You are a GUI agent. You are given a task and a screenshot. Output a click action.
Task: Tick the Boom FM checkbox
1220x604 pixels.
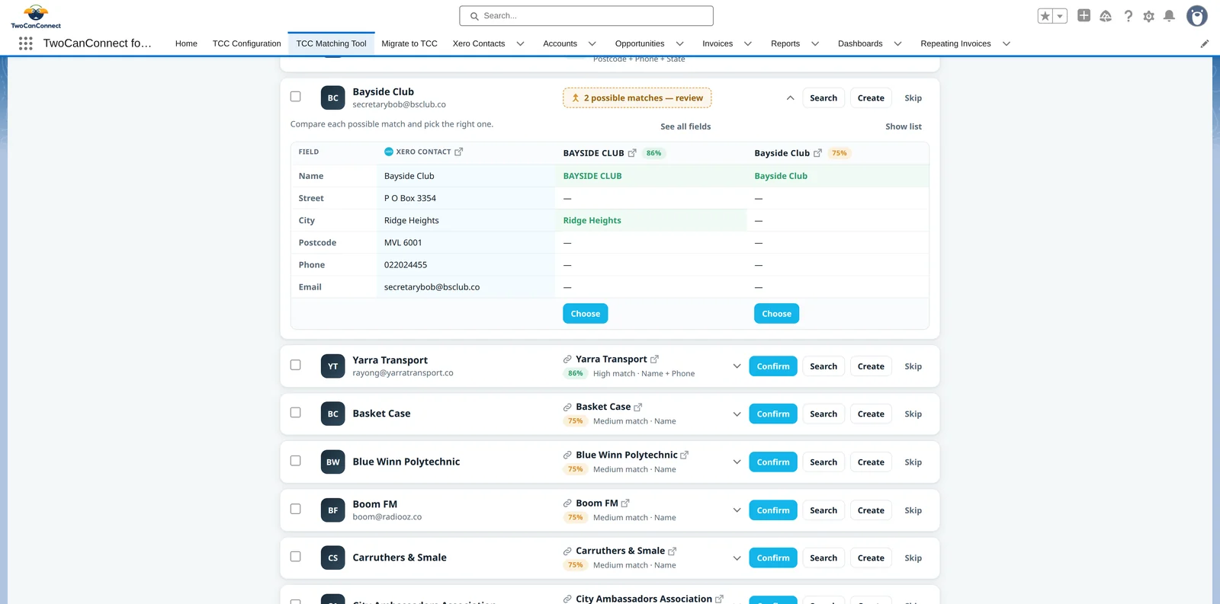[296, 509]
